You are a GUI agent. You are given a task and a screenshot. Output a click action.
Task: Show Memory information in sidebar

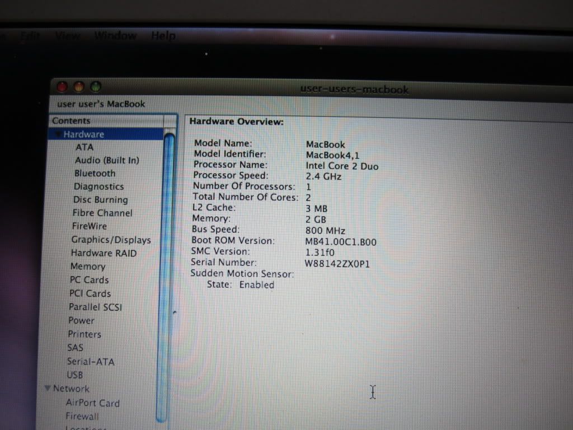pyautogui.click(x=88, y=267)
